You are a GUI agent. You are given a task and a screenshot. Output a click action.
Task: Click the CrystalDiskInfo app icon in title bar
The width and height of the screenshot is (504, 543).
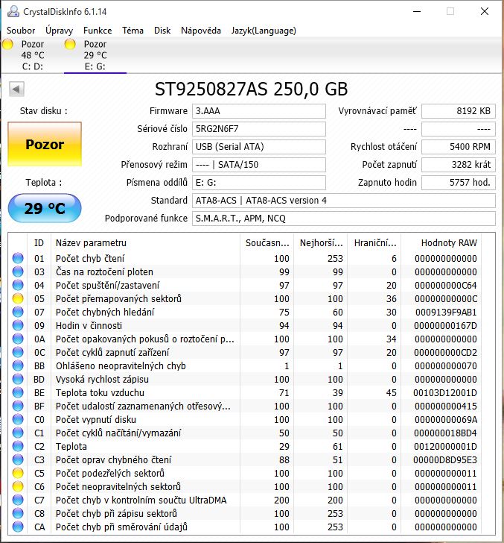pyautogui.click(x=13, y=11)
